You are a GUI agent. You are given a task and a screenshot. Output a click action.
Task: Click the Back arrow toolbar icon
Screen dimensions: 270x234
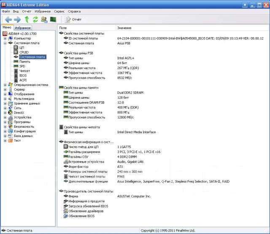pyautogui.click(x=8, y=19)
